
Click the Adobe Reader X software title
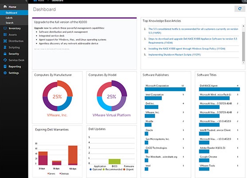[x=212, y=148]
